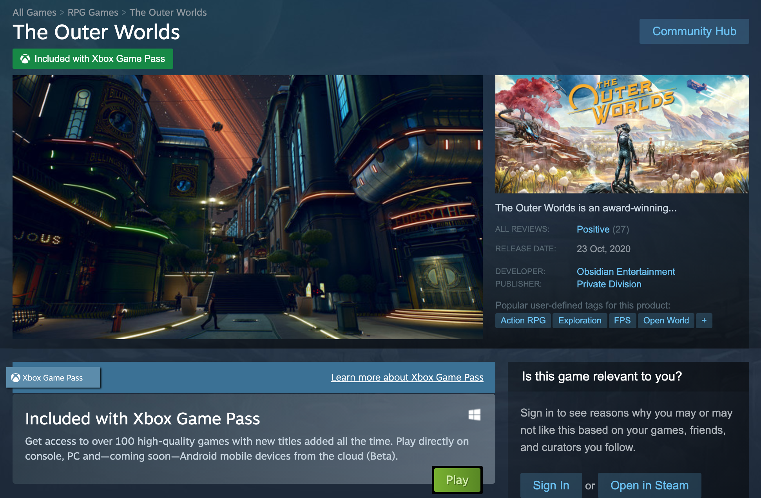Select the FPS tag

622,321
